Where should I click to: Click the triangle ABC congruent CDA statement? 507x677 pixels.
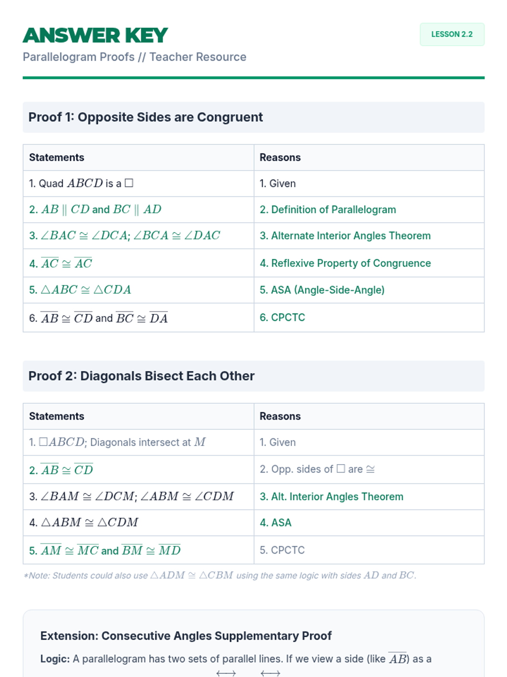pyautogui.click(x=80, y=290)
